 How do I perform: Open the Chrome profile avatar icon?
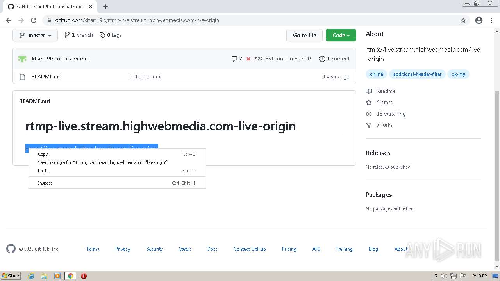(x=479, y=20)
